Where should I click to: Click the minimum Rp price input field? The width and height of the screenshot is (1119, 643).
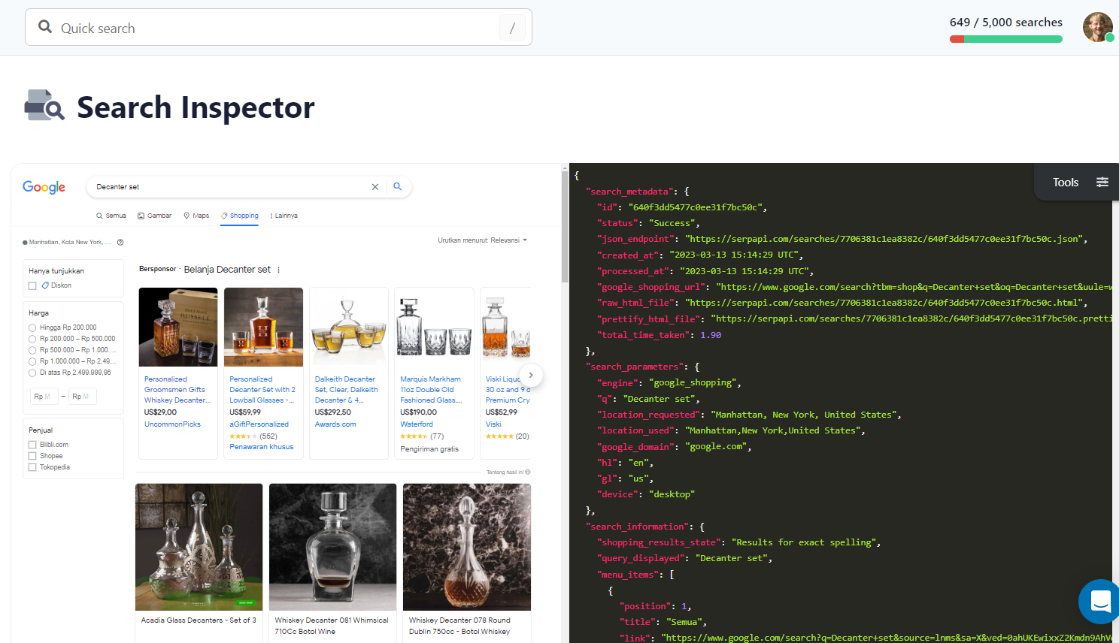44,396
